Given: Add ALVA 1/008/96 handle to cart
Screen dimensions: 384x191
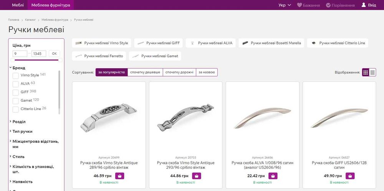Looking at the screenshot, I should pos(273,176).
